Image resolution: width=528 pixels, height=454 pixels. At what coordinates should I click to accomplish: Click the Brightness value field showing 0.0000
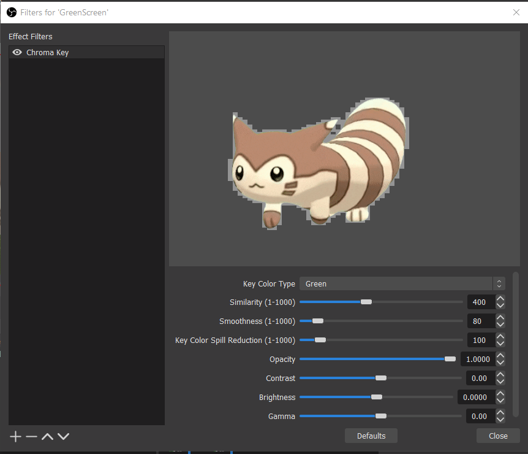pos(477,398)
